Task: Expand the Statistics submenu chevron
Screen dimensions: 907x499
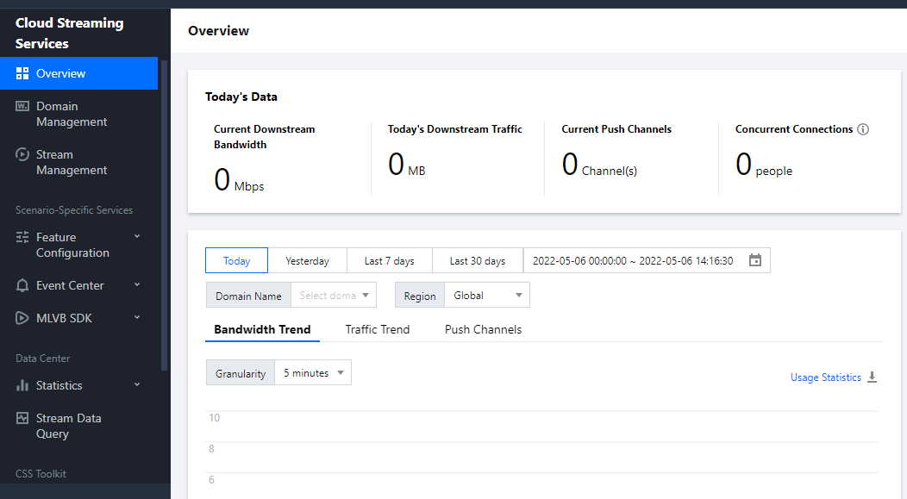Action: [137, 384]
